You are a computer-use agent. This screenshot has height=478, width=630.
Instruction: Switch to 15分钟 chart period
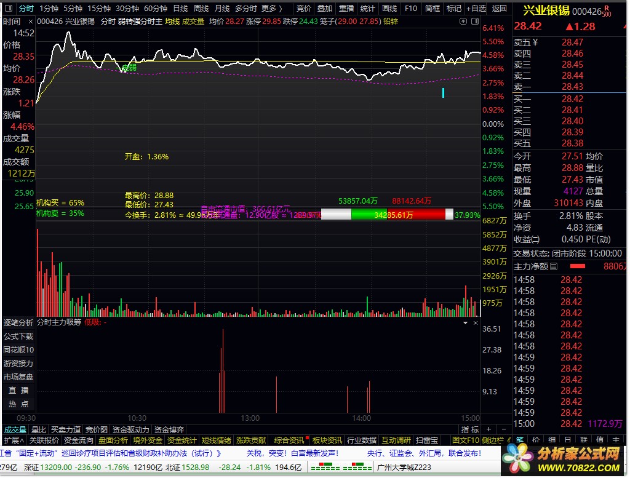click(x=99, y=9)
